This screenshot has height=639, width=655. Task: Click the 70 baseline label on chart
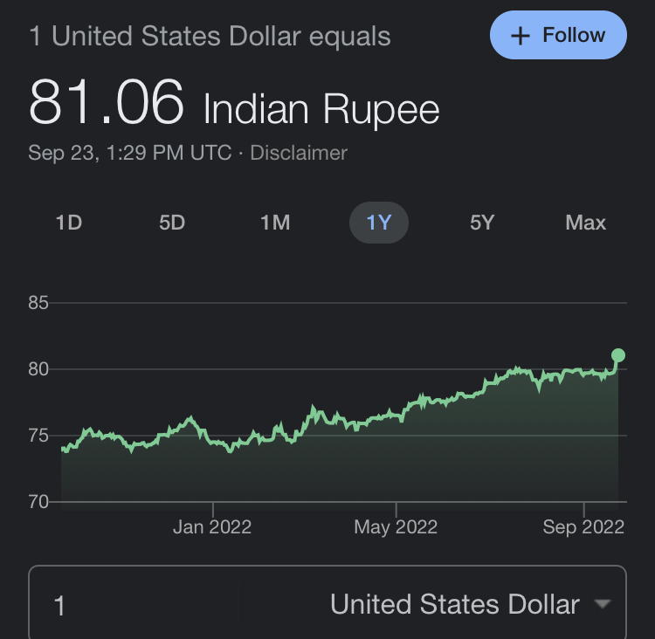[x=38, y=502]
